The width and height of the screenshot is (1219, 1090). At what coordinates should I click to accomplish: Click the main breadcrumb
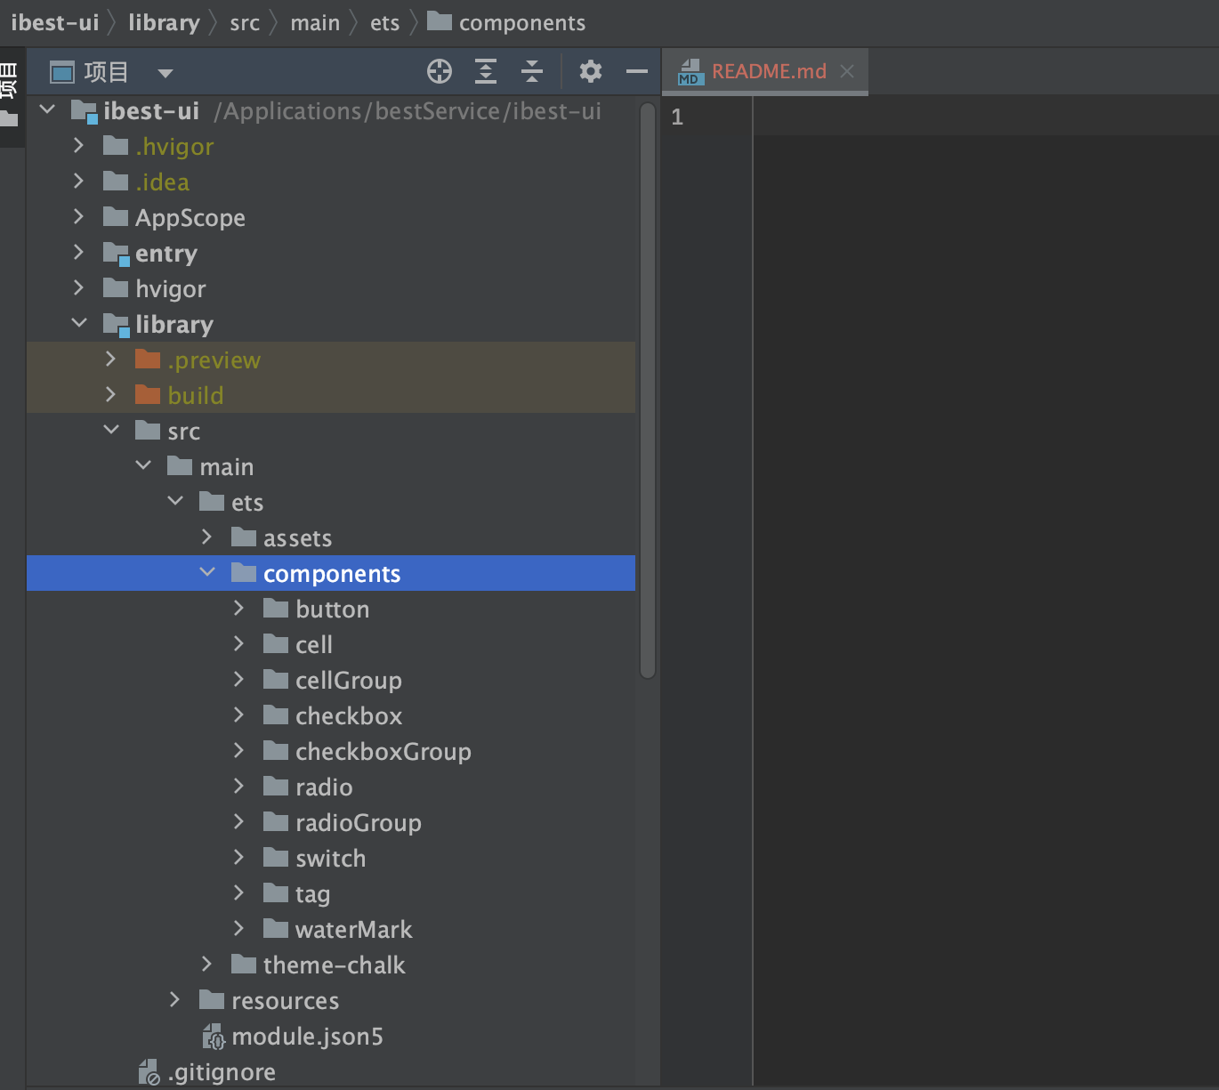click(x=315, y=22)
